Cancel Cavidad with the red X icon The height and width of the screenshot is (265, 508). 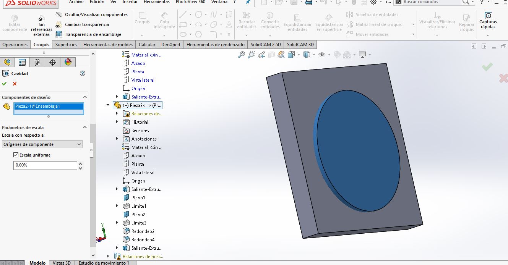coord(15,84)
